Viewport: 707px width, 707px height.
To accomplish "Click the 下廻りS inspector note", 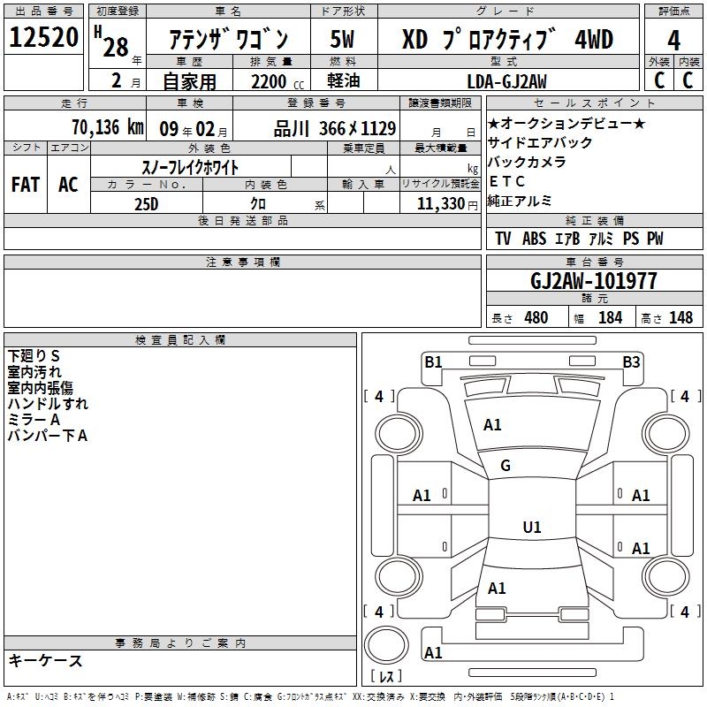I will coord(34,355).
